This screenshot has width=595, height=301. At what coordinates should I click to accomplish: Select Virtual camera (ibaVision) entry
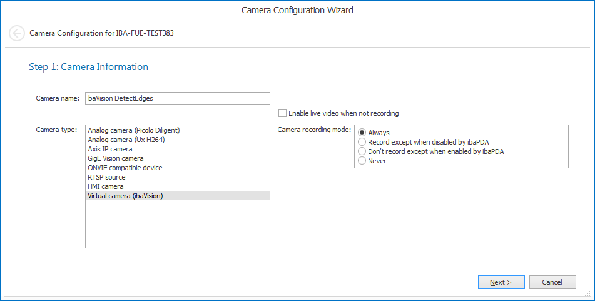coord(125,196)
